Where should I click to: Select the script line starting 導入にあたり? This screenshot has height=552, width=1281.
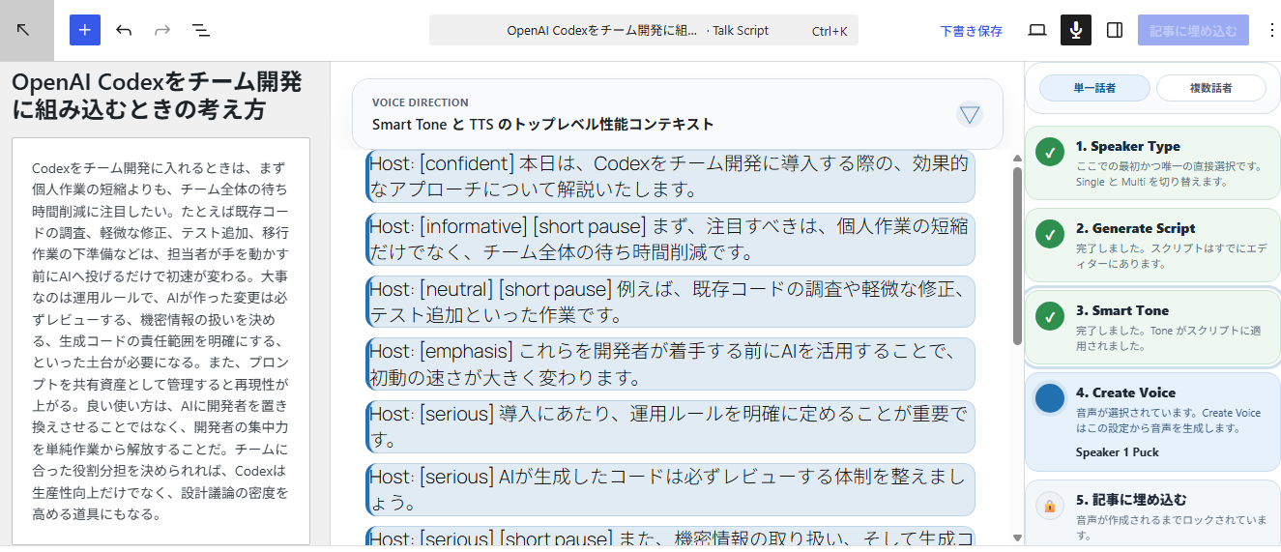(671, 426)
